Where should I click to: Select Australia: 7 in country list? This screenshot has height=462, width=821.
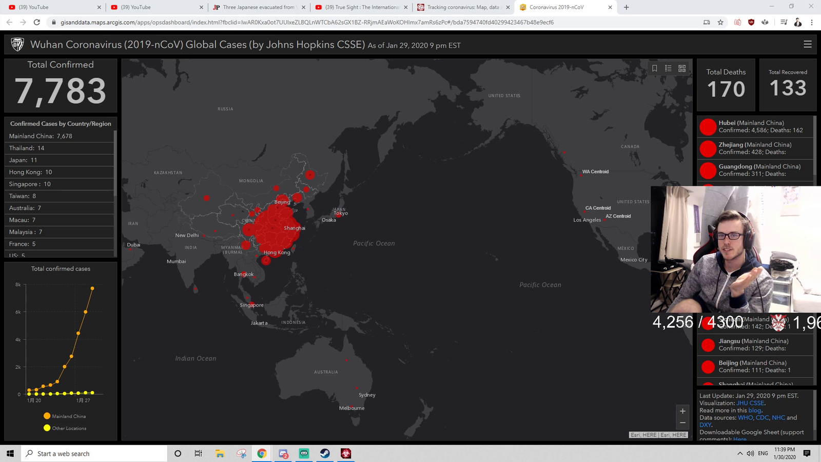tap(59, 208)
